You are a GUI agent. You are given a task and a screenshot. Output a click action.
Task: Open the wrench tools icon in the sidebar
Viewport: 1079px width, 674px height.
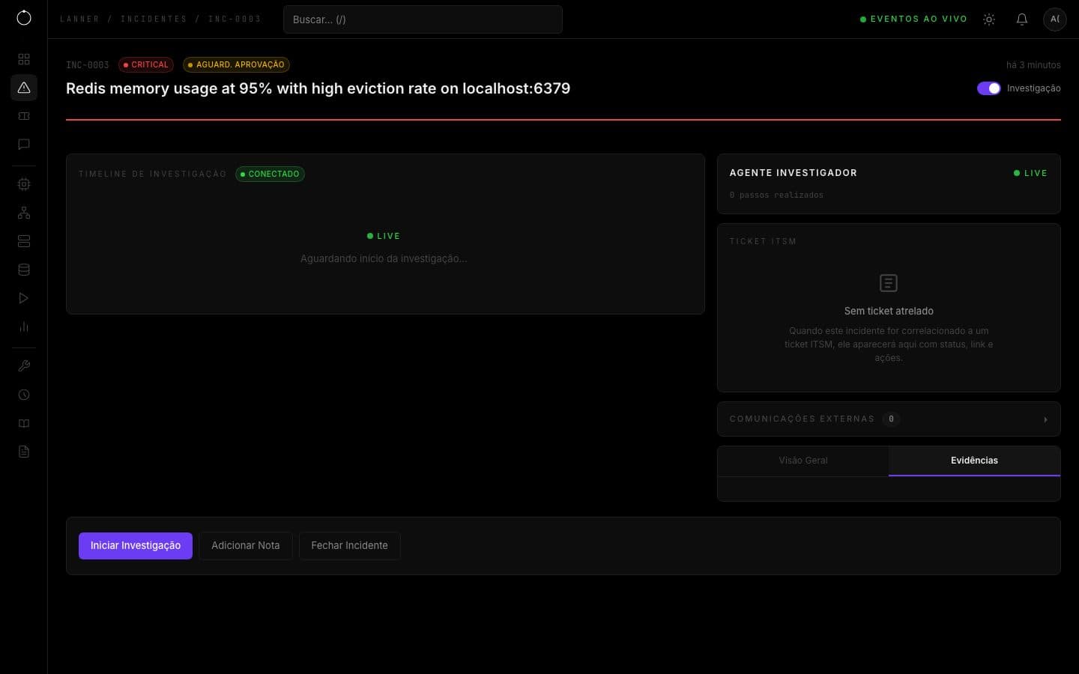[24, 366]
